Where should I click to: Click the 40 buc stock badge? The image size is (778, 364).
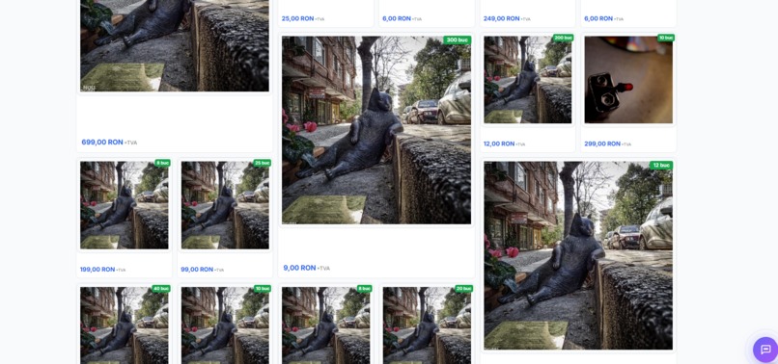click(x=161, y=288)
